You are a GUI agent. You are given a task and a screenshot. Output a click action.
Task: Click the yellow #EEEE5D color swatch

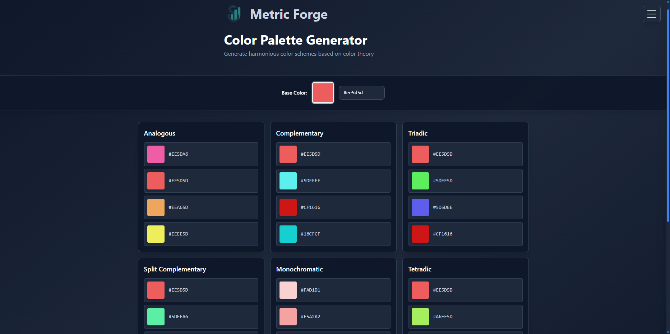[x=156, y=234]
